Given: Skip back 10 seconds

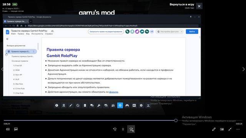Looking at the screenshot, I should (115, 129).
